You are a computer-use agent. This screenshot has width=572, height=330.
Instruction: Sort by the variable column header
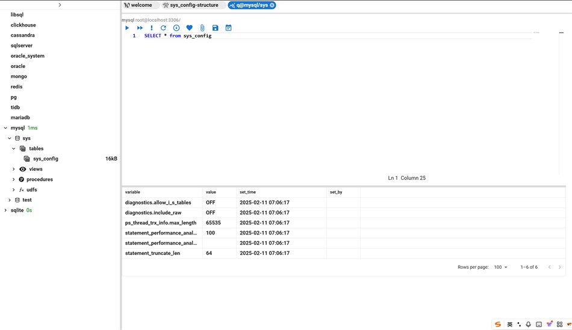[x=132, y=192]
